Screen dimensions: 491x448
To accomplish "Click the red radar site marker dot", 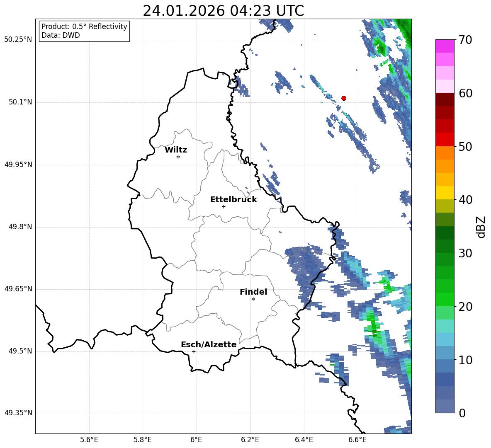I will tap(344, 98).
